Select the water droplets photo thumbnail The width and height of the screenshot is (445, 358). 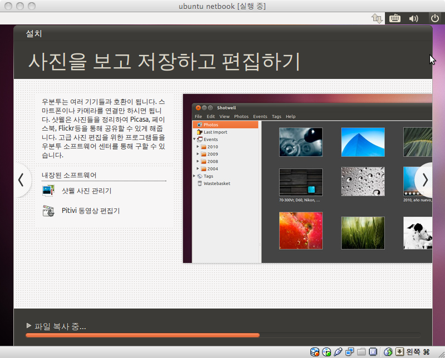[363, 181]
